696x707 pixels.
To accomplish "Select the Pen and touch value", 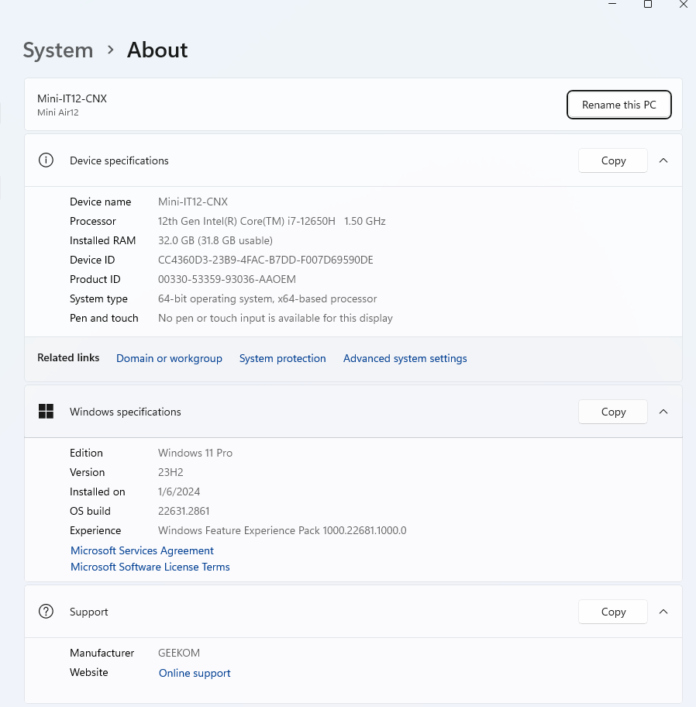I will (275, 318).
